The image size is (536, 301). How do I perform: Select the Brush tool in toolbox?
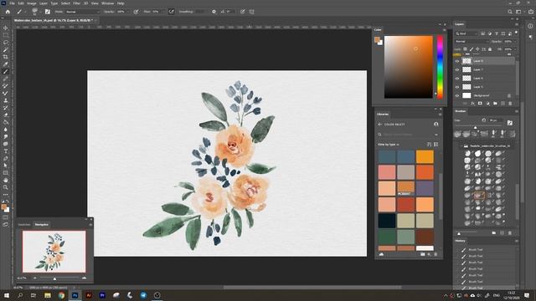click(6, 72)
